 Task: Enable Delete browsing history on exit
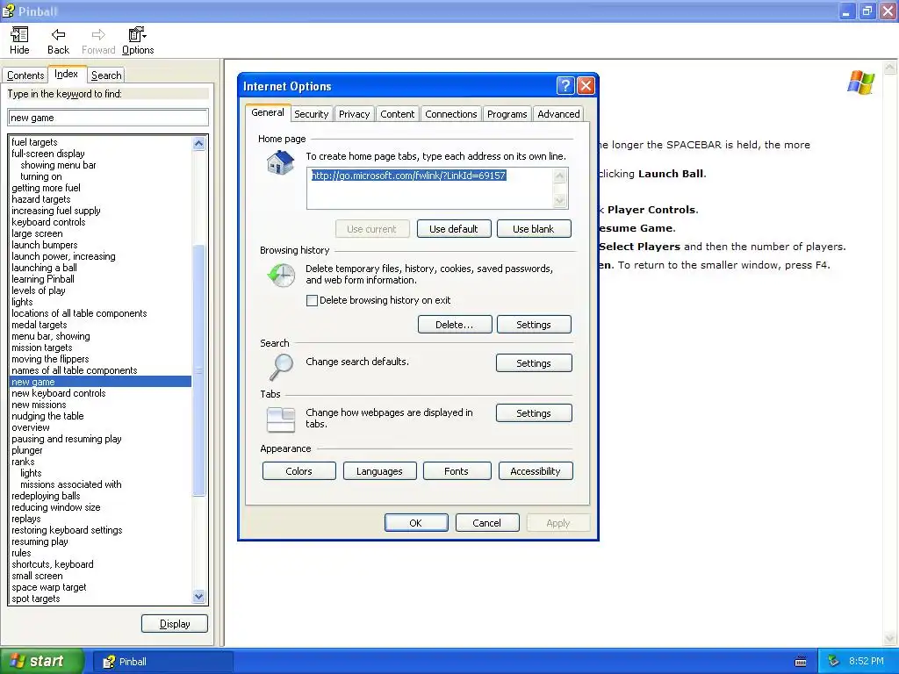tap(312, 300)
